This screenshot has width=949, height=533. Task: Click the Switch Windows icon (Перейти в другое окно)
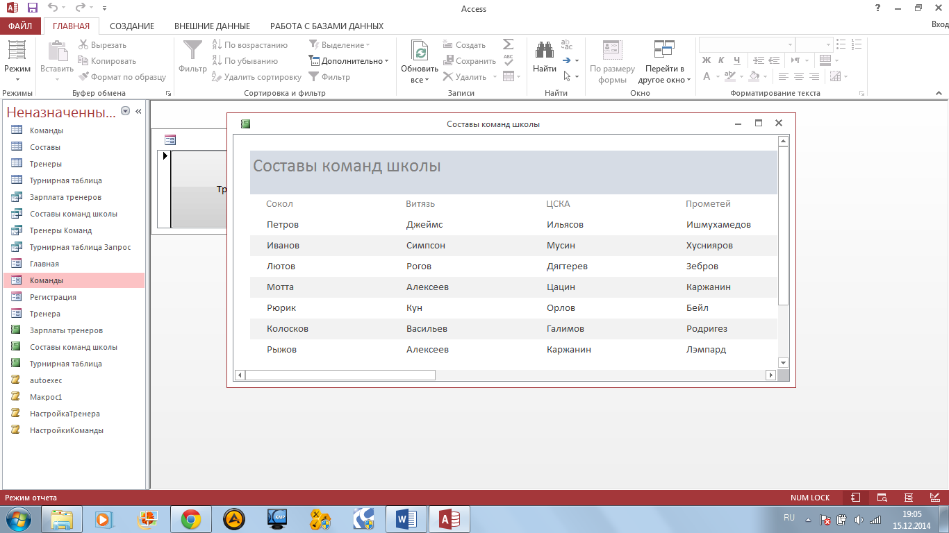coord(664,50)
